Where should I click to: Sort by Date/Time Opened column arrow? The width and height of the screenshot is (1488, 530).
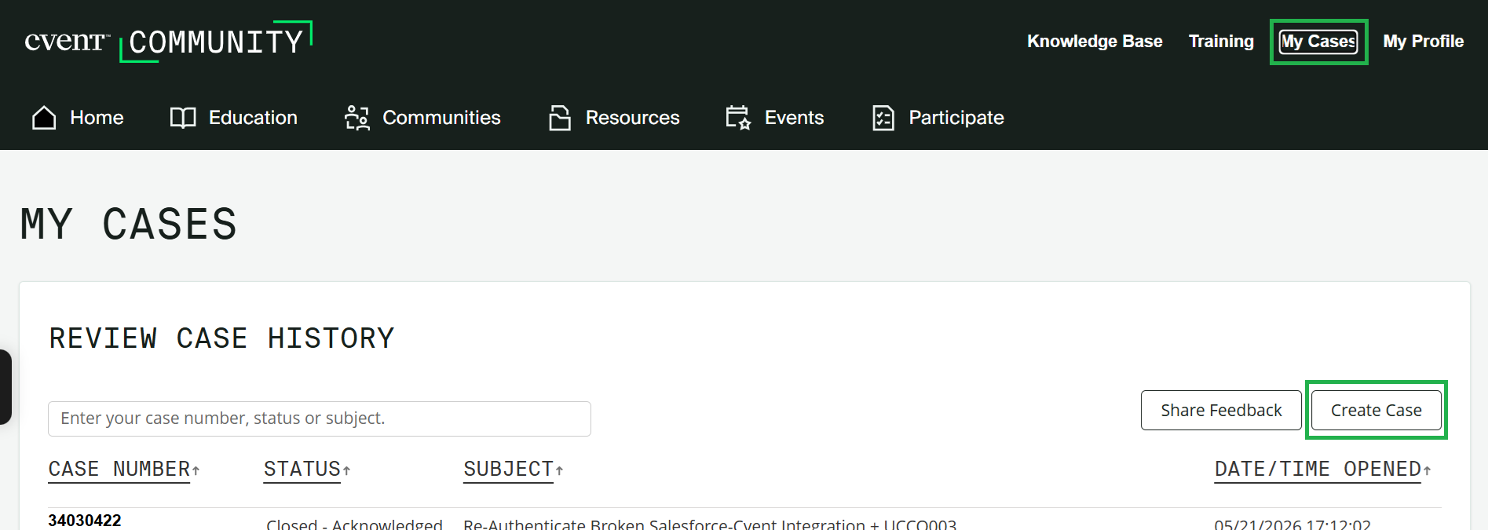tap(1427, 470)
